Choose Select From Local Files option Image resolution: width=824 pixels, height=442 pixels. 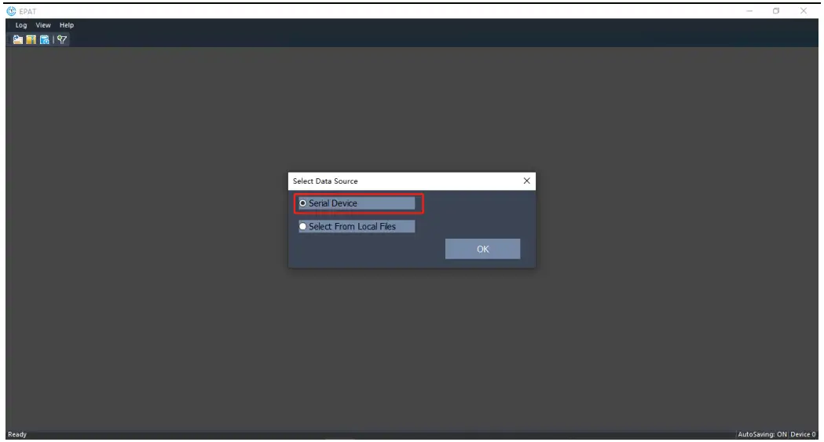tap(357, 226)
